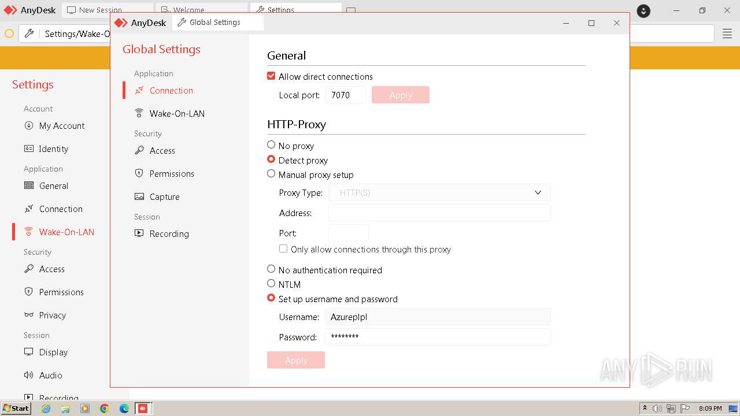Open Recording in Global Settings sidebar

(169, 234)
